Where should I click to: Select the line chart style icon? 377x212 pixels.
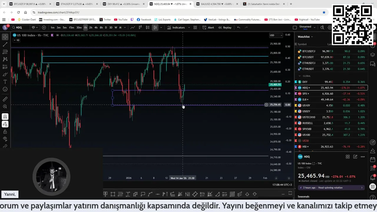pos(133,27)
